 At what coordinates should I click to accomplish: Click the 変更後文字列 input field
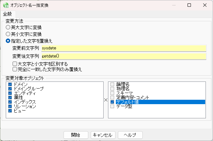coord(124,56)
